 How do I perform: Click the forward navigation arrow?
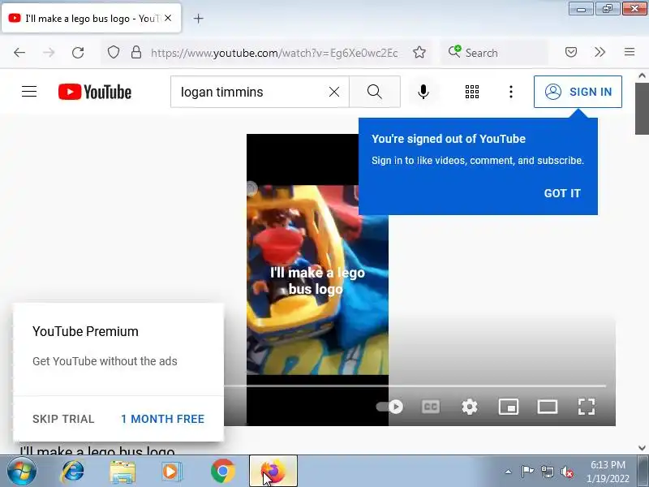coord(49,53)
